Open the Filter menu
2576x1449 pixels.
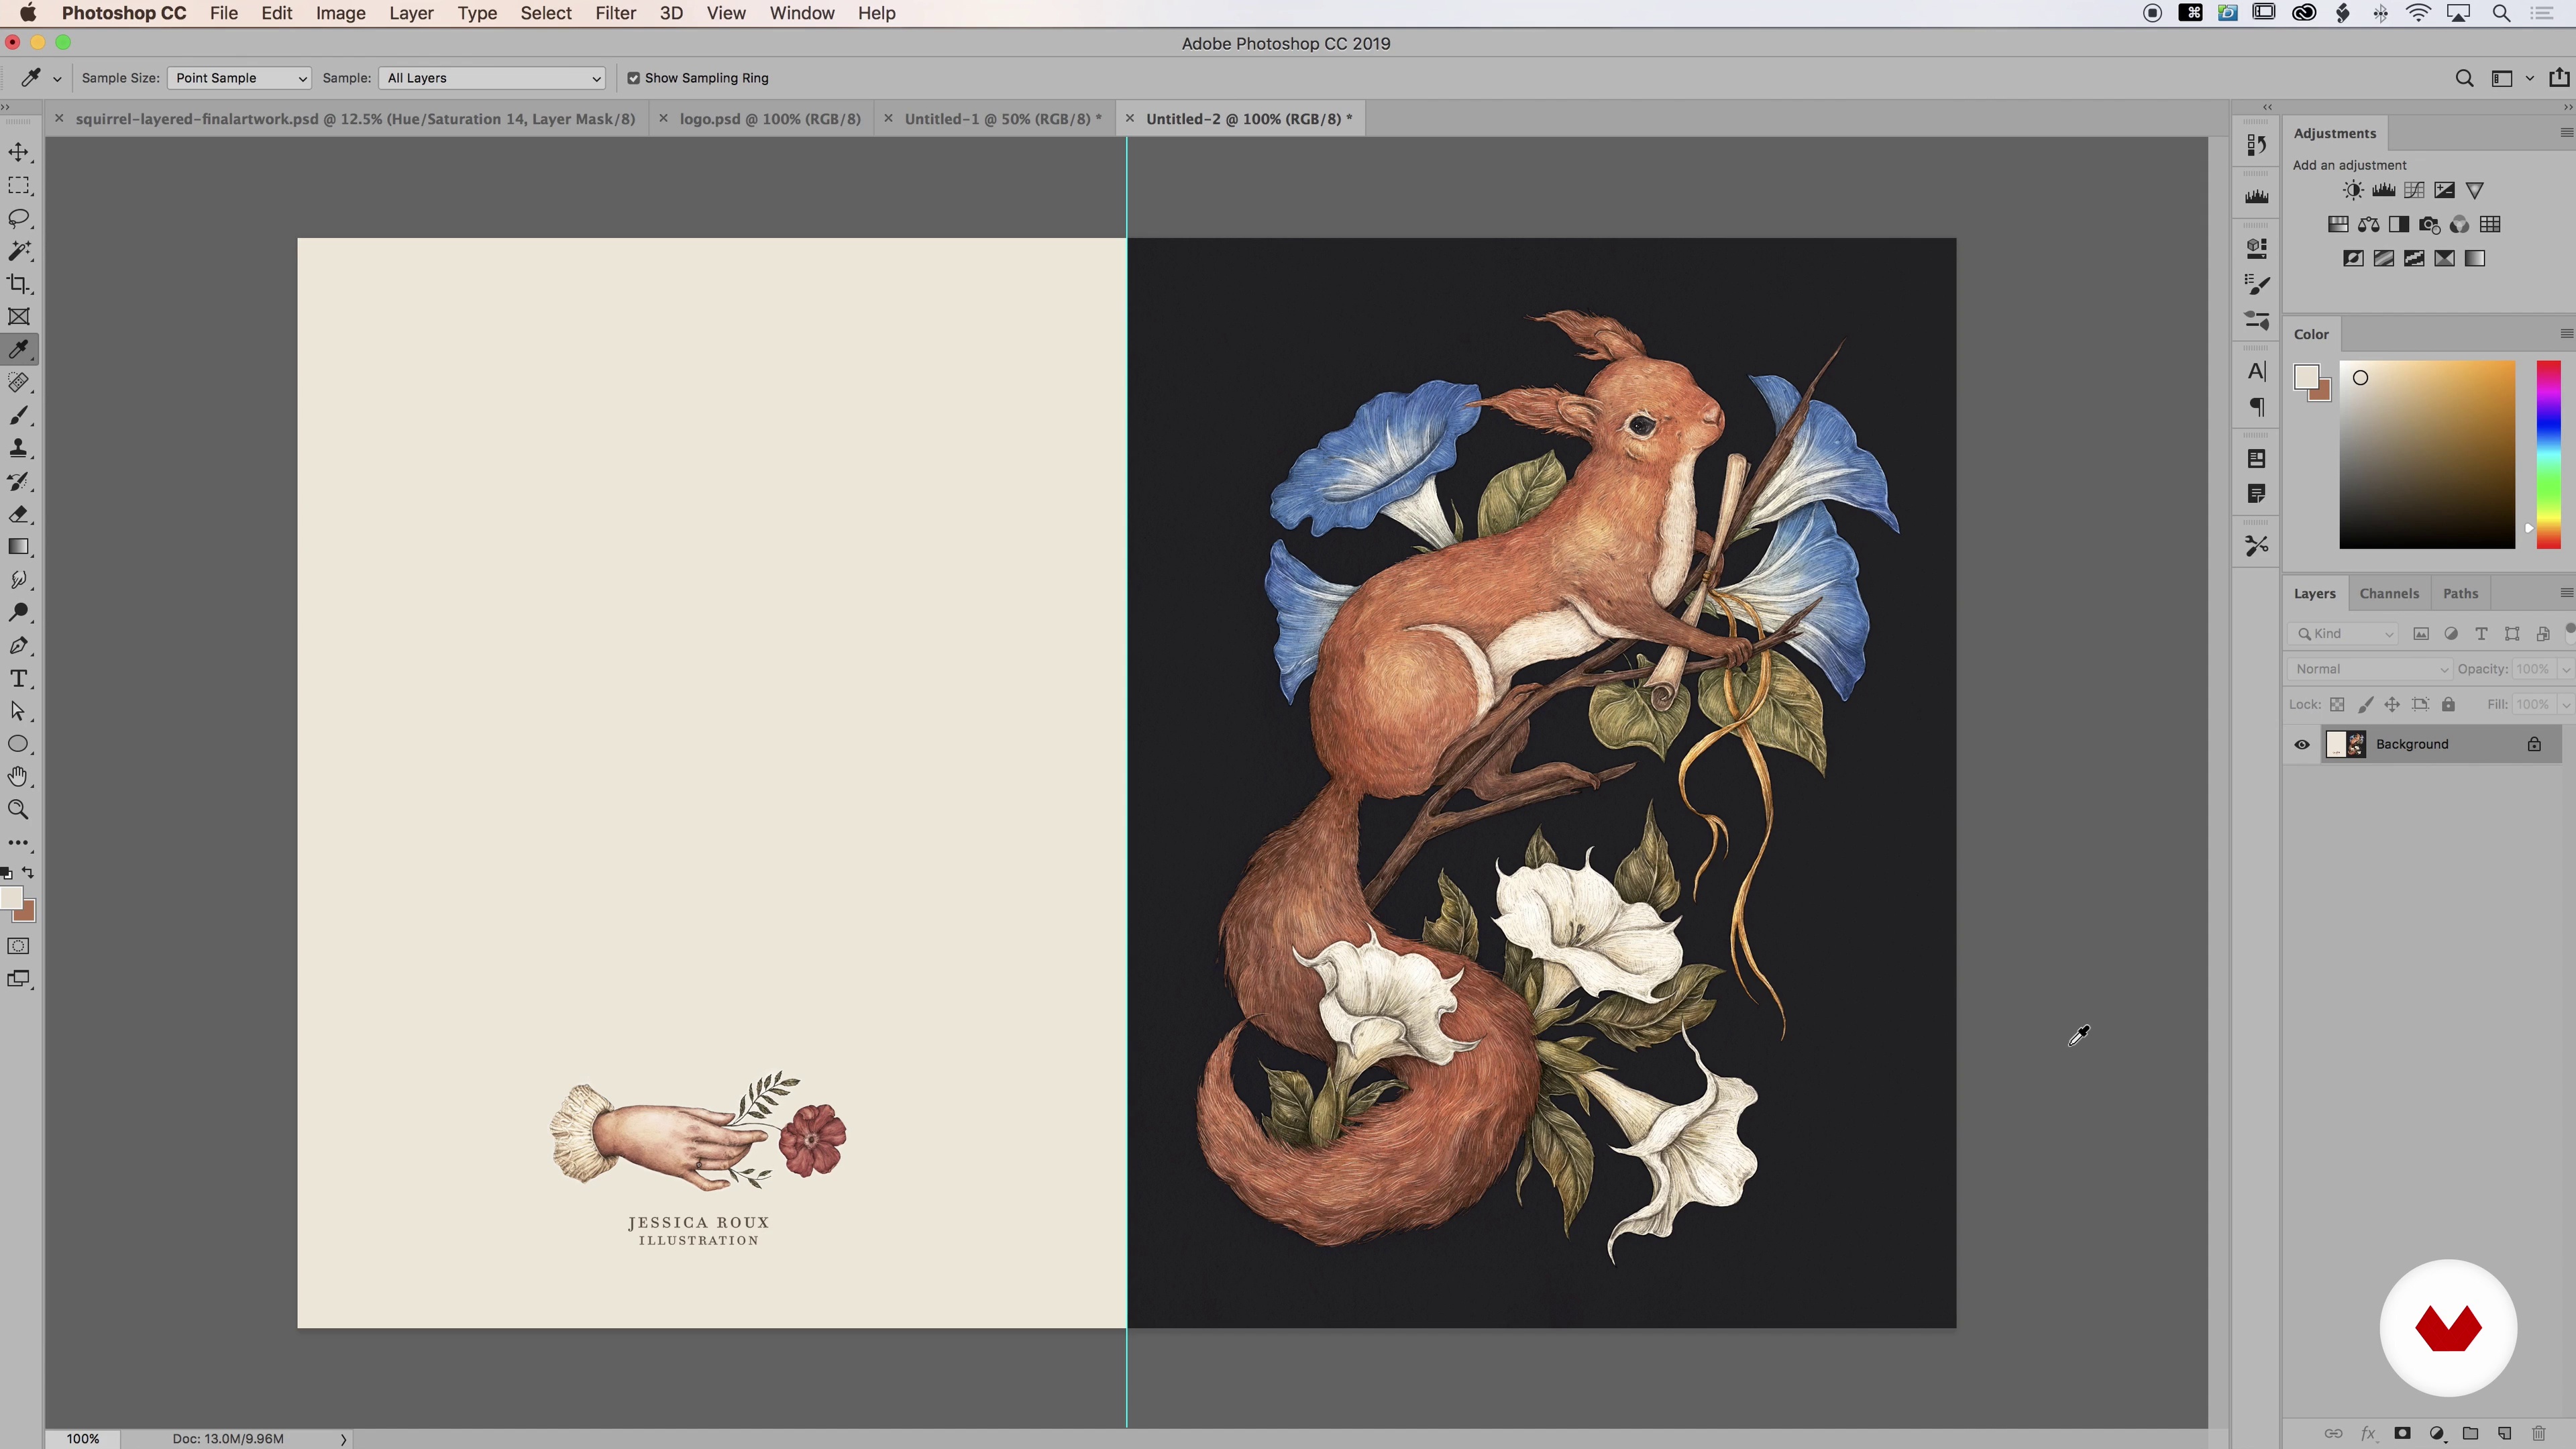[x=616, y=13]
